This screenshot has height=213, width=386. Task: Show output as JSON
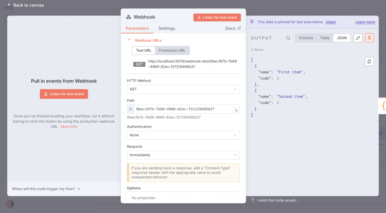342,38
